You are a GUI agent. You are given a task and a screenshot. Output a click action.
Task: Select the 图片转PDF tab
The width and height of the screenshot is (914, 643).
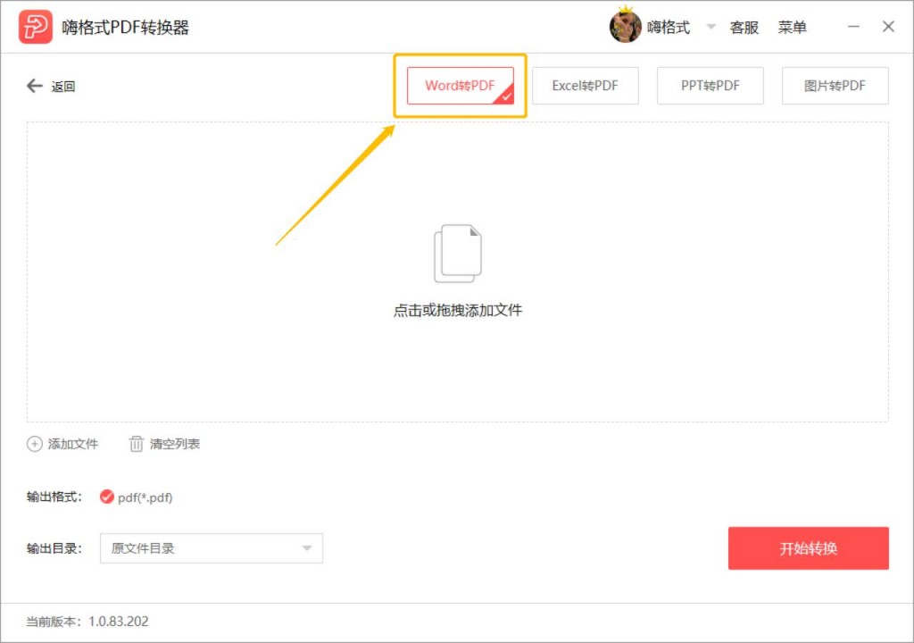pos(835,85)
